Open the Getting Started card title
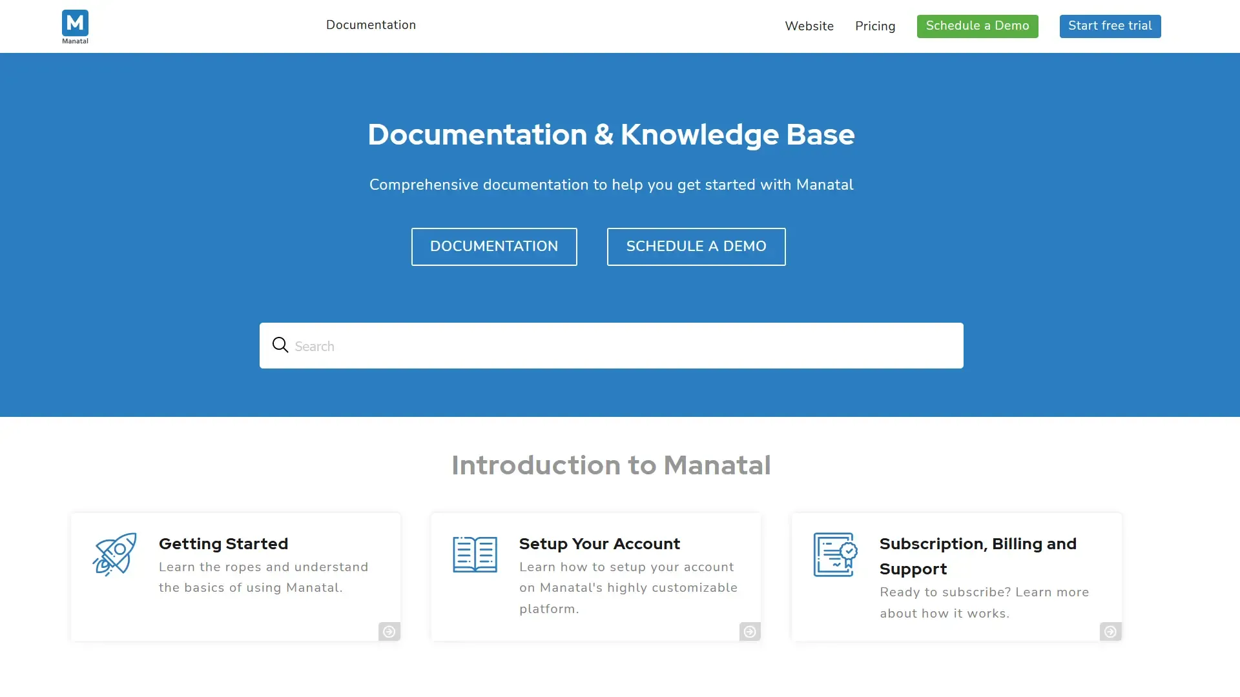Screen dimensions: 1240x697 [223, 544]
